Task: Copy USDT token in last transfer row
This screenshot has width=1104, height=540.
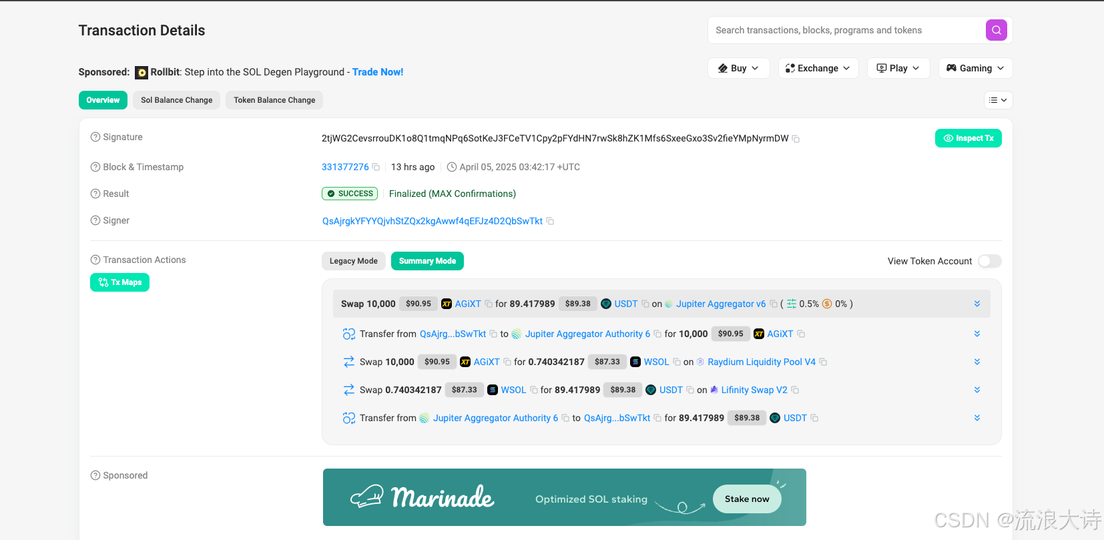Action: point(814,418)
